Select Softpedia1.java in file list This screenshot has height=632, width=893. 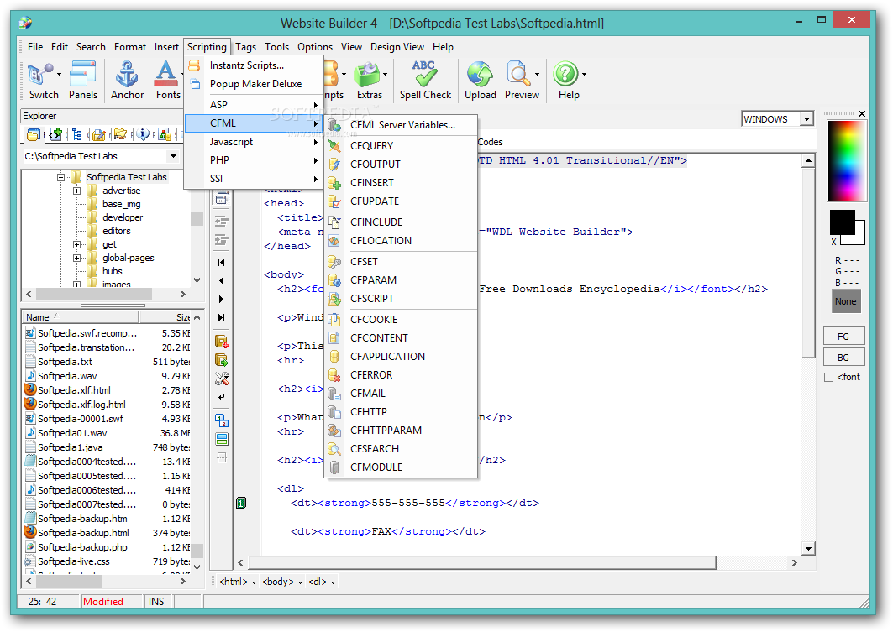pyautogui.click(x=70, y=447)
